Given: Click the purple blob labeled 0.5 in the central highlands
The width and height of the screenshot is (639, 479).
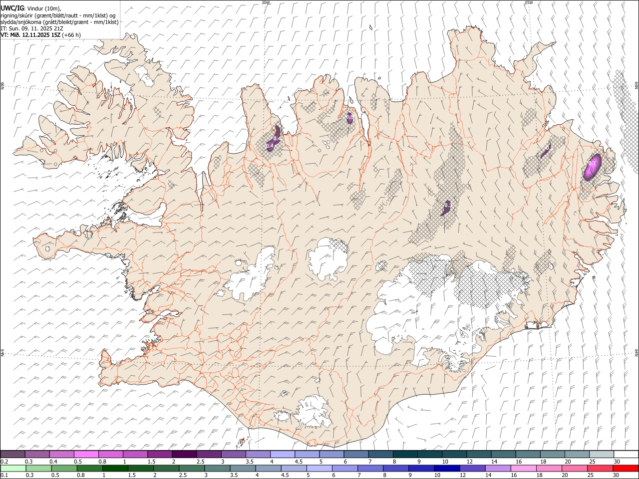Looking at the screenshot, I should (x=447, y=207).
